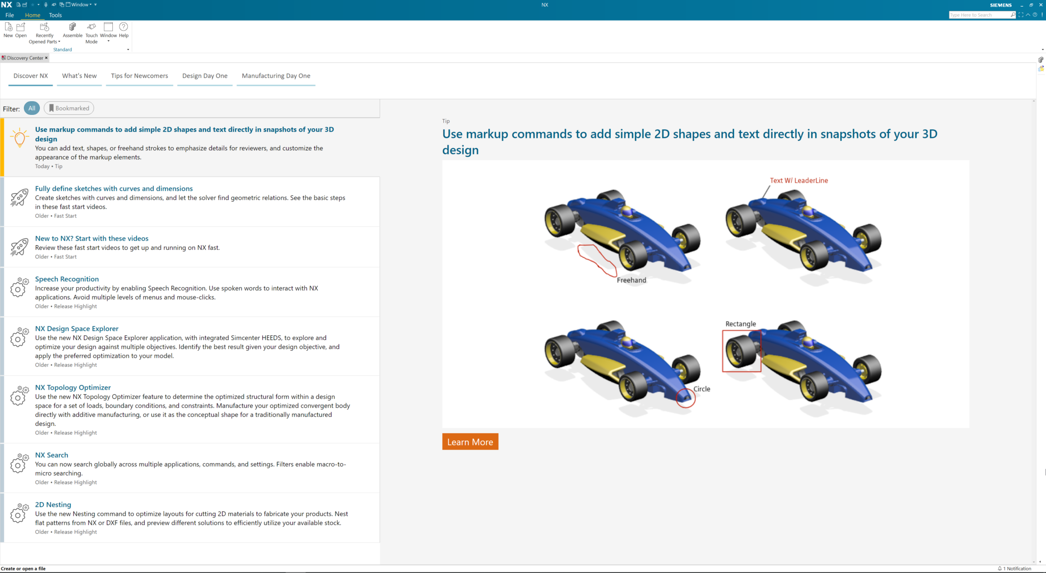Open the Window dropdown in the title bar
The width and height of the screenshot is (1046, 573).
(x=80, y=5)
